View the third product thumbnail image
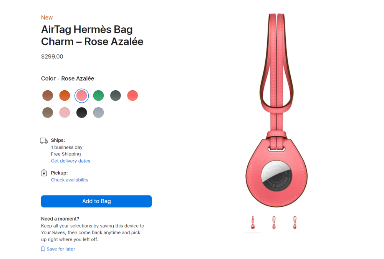The width and height of the screenshot is (384, 259). point(295,223)
